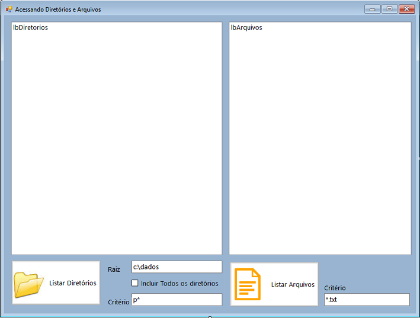The image size is (420, 318).
Task: Click the Raiz label
Action: (114, 269)
